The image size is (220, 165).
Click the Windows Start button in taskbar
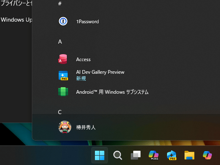pos(99,155)
